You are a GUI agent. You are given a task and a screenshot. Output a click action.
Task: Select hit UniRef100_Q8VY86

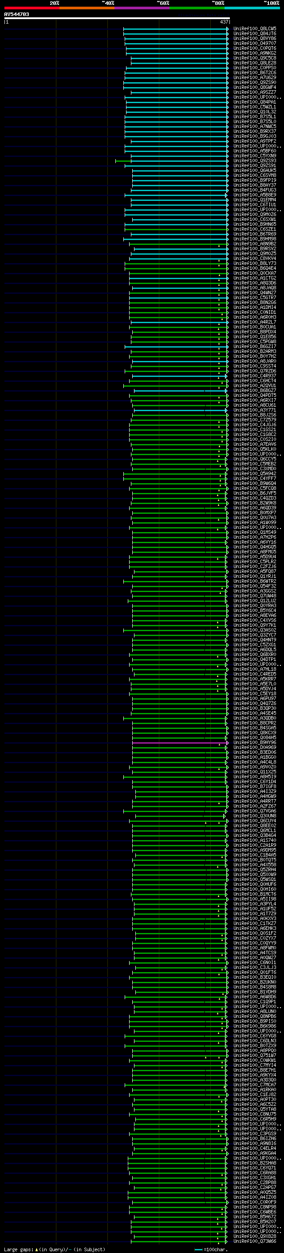pos(255,38)
